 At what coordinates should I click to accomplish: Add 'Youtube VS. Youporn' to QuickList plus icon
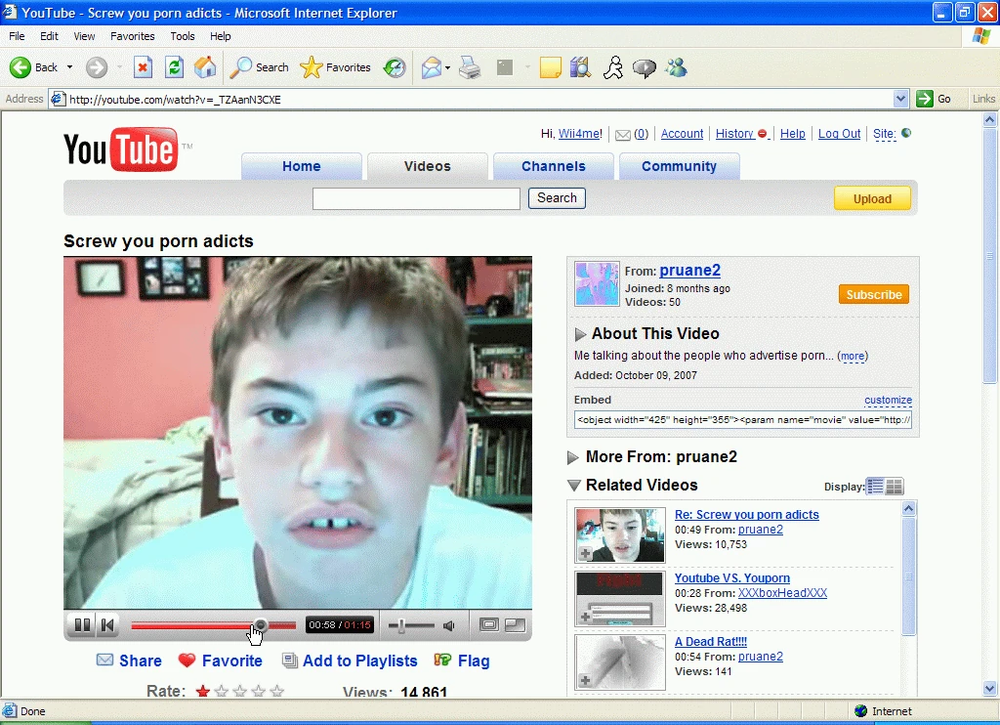click(585, 618)
